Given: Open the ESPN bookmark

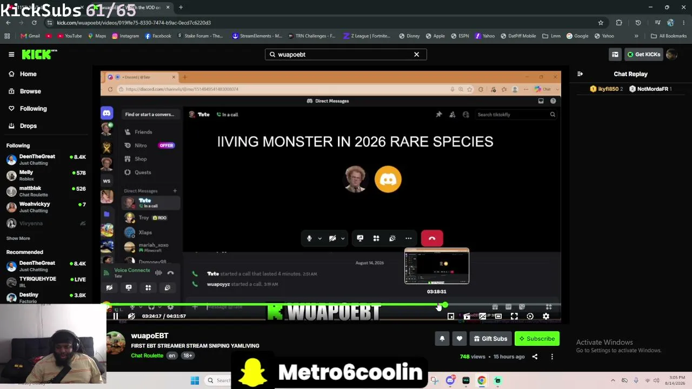Looking at the screenshot, I should (460, 36).
